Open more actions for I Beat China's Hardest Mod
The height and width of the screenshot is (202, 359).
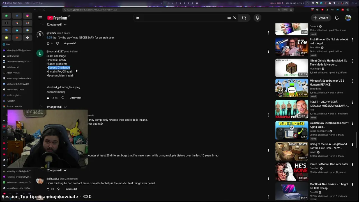pyautogui.click(x=353, y=61)
